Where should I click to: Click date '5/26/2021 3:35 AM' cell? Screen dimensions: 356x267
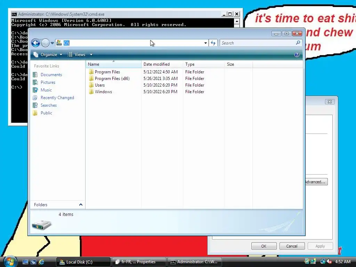coord(161,79)
